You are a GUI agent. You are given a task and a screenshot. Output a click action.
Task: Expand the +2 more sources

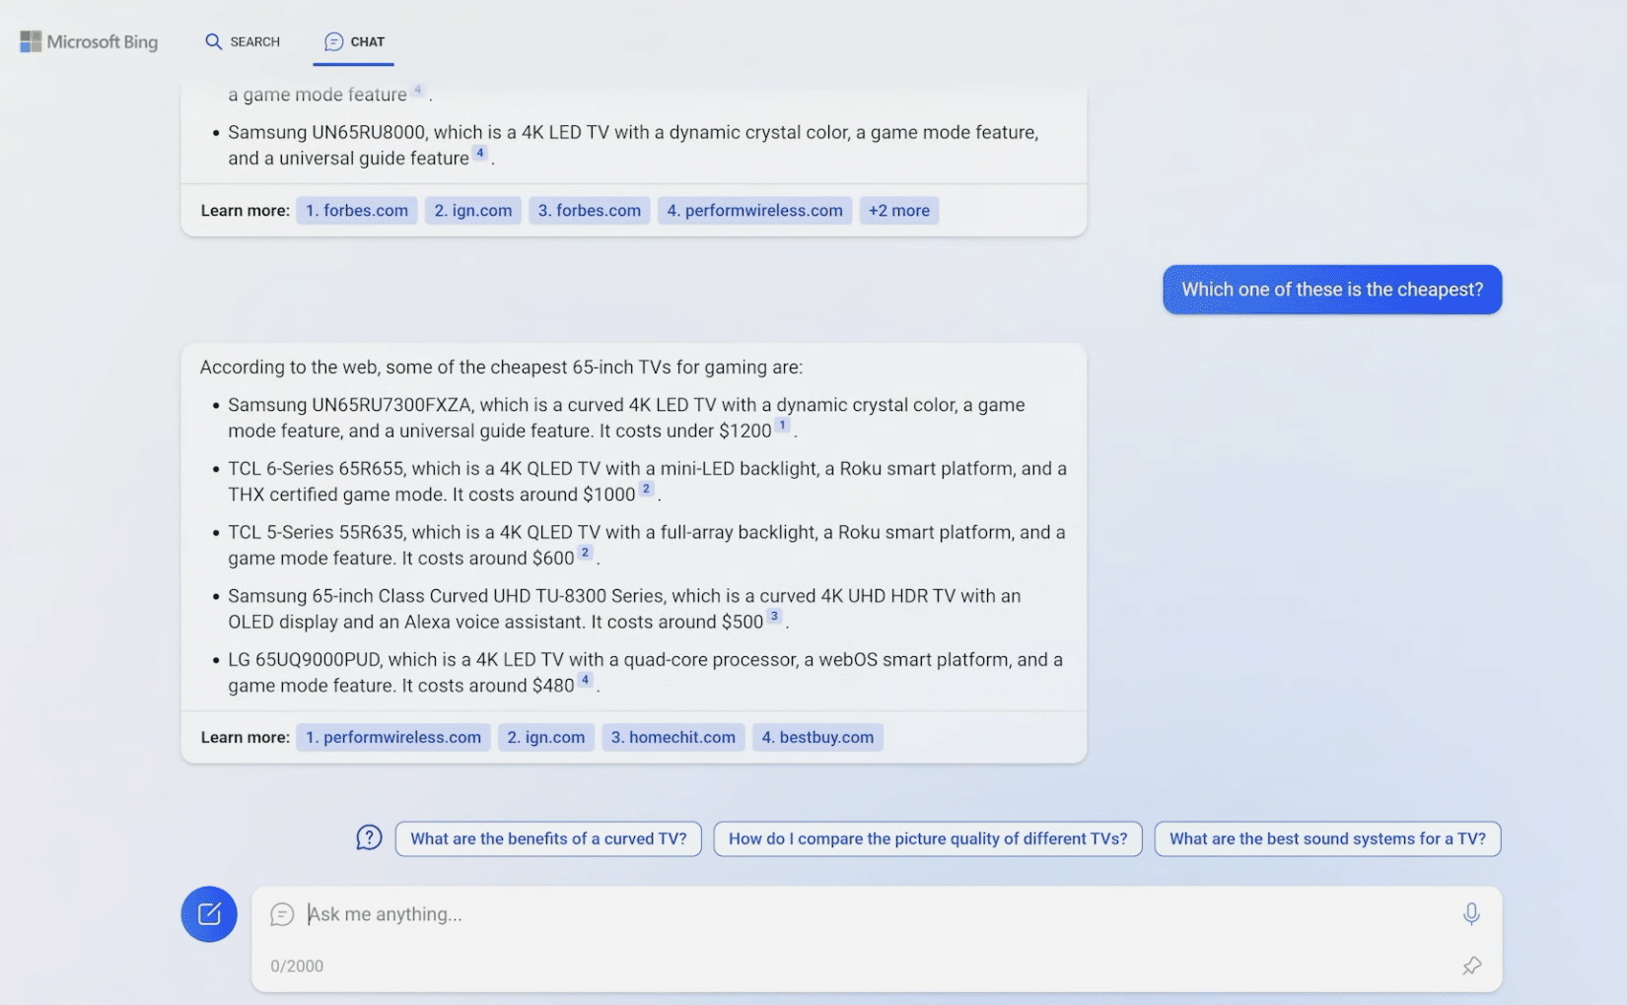point(899,210)
